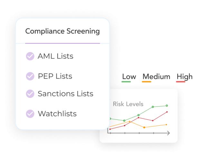
Task: Click the last orange data point
Action: (166, 124)
